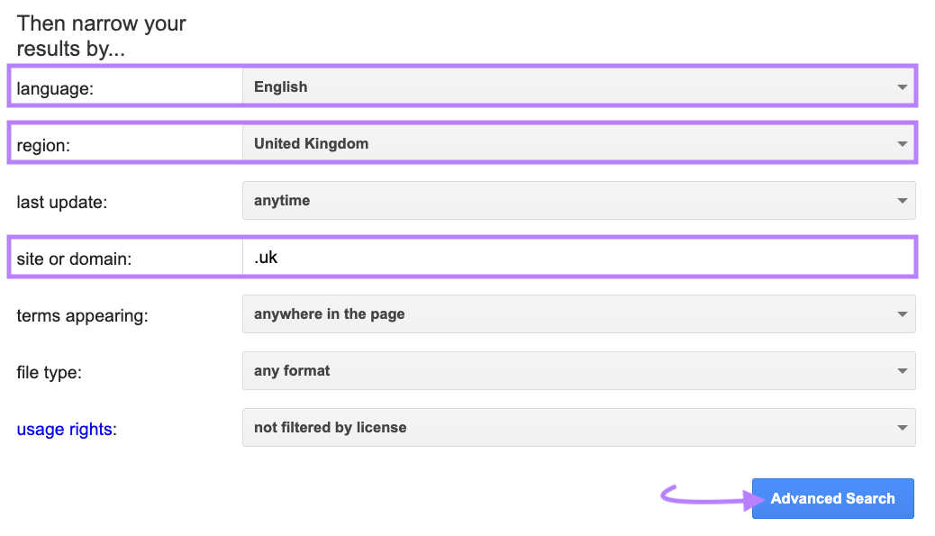Open the terms appearing selector
The width and height of the screenshot is (935, 536).
(x=576, y=313)
